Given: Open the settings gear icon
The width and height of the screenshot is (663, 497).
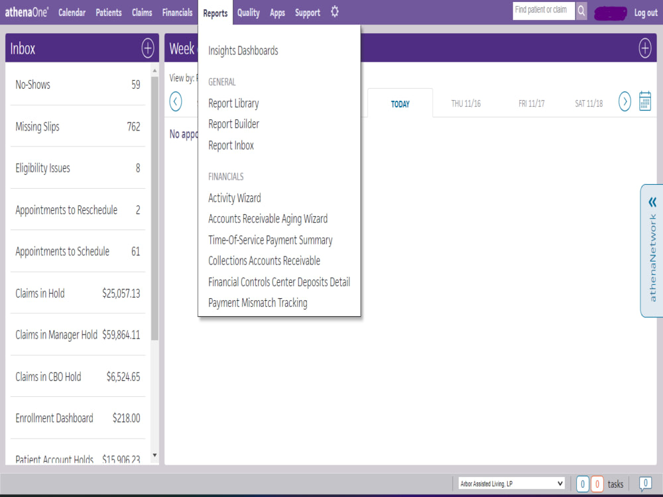Looking at the screenshot, I should pyautogui.click(x=334, y=12).
